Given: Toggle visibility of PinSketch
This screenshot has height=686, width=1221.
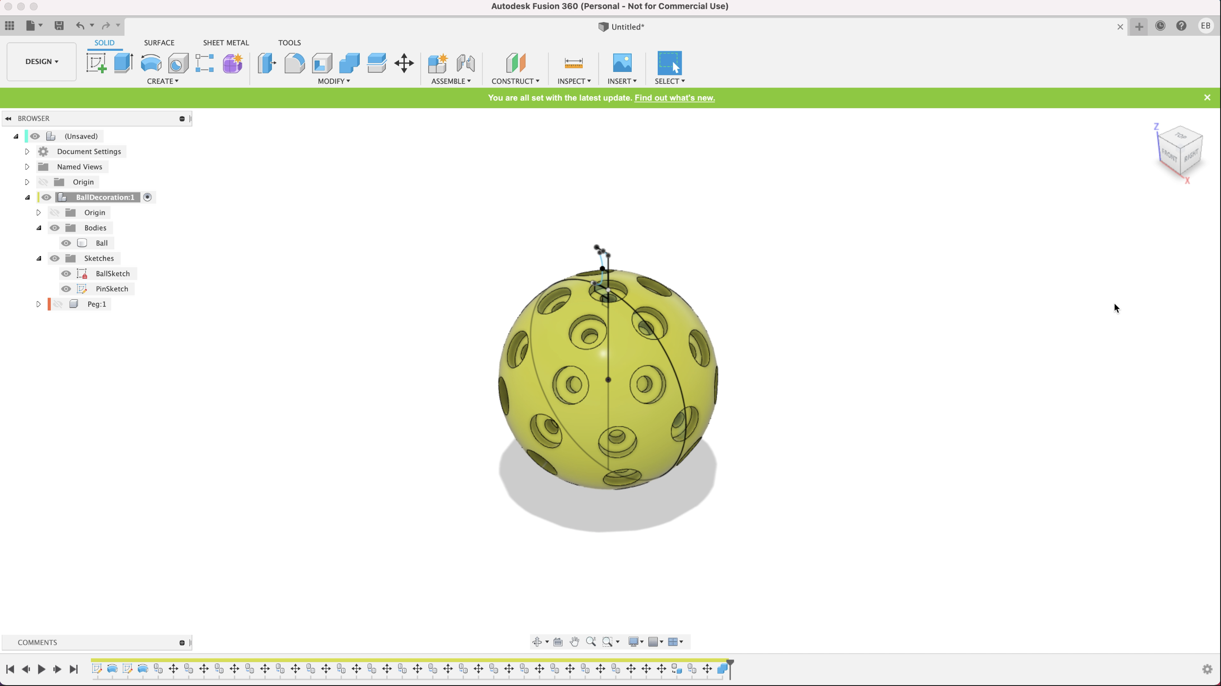Looking at the screenshot, I should (x=66, y=289).
